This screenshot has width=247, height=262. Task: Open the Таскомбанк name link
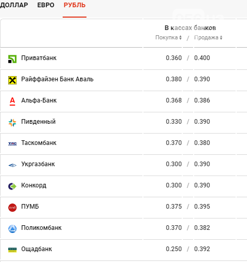point(39,143)
